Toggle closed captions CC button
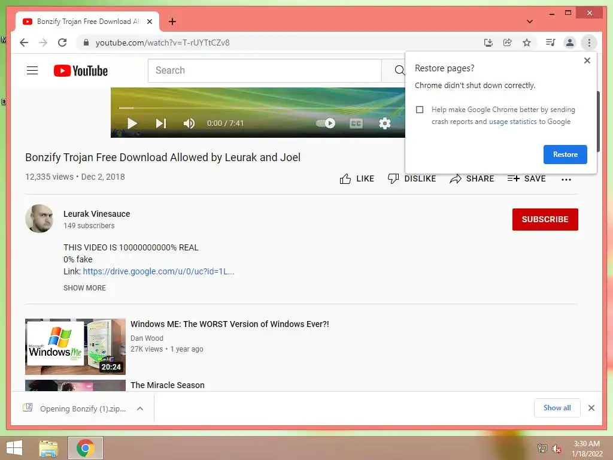613x460 pixels. 356,123
